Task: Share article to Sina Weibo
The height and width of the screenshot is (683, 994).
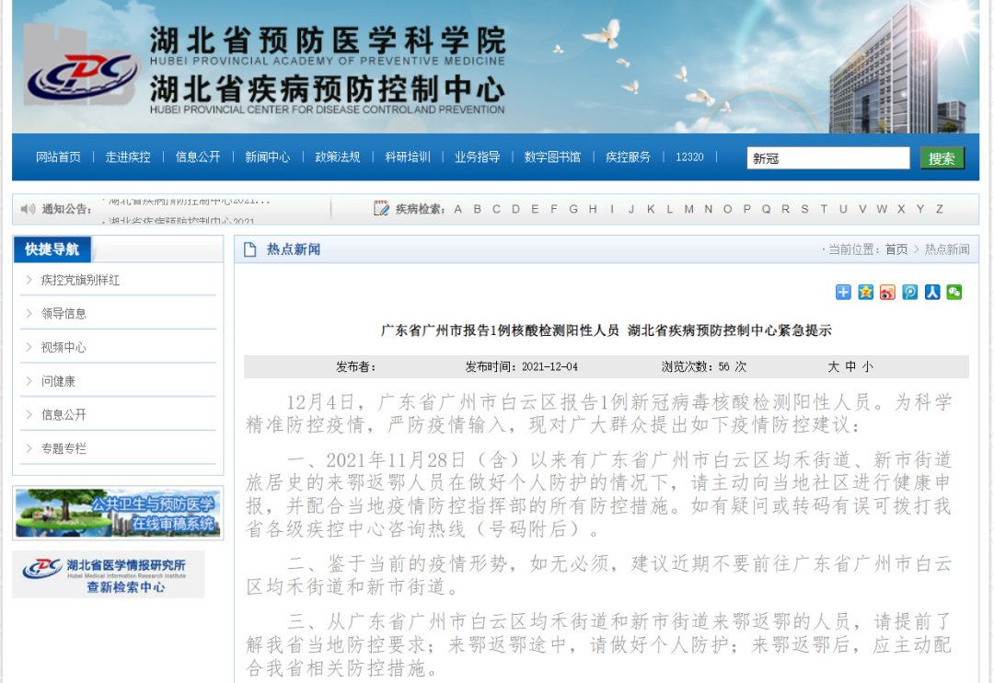Action: [x=887, y=292]
